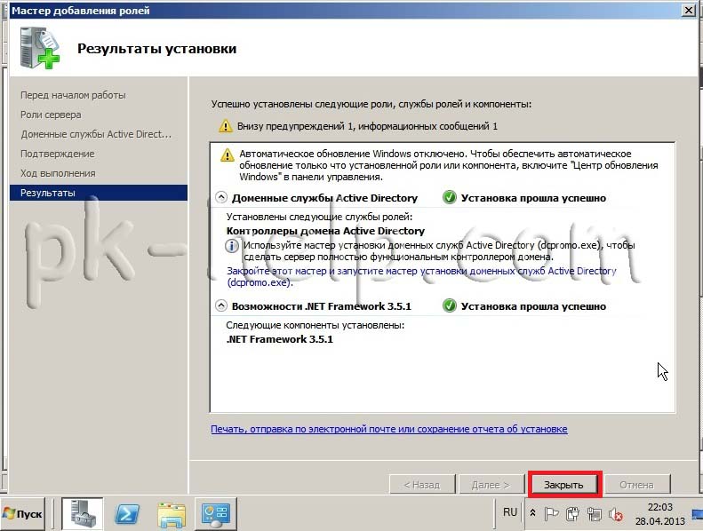The image size is (703, 531).
Task: Show hidden tray icons arrow
Action: [532, 512]
